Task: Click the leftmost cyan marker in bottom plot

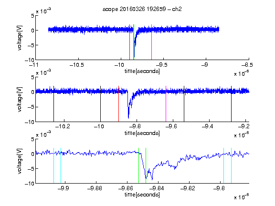Action: tap(53, 165)
